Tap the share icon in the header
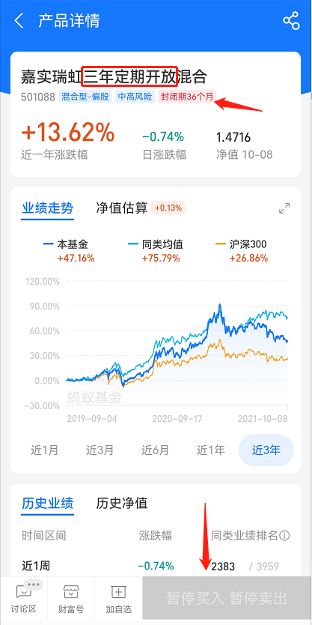The image size is (312, 625). point(291,21)
